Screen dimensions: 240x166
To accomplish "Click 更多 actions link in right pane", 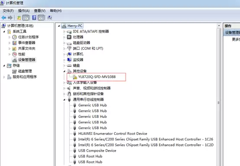I will pos(236,39).
